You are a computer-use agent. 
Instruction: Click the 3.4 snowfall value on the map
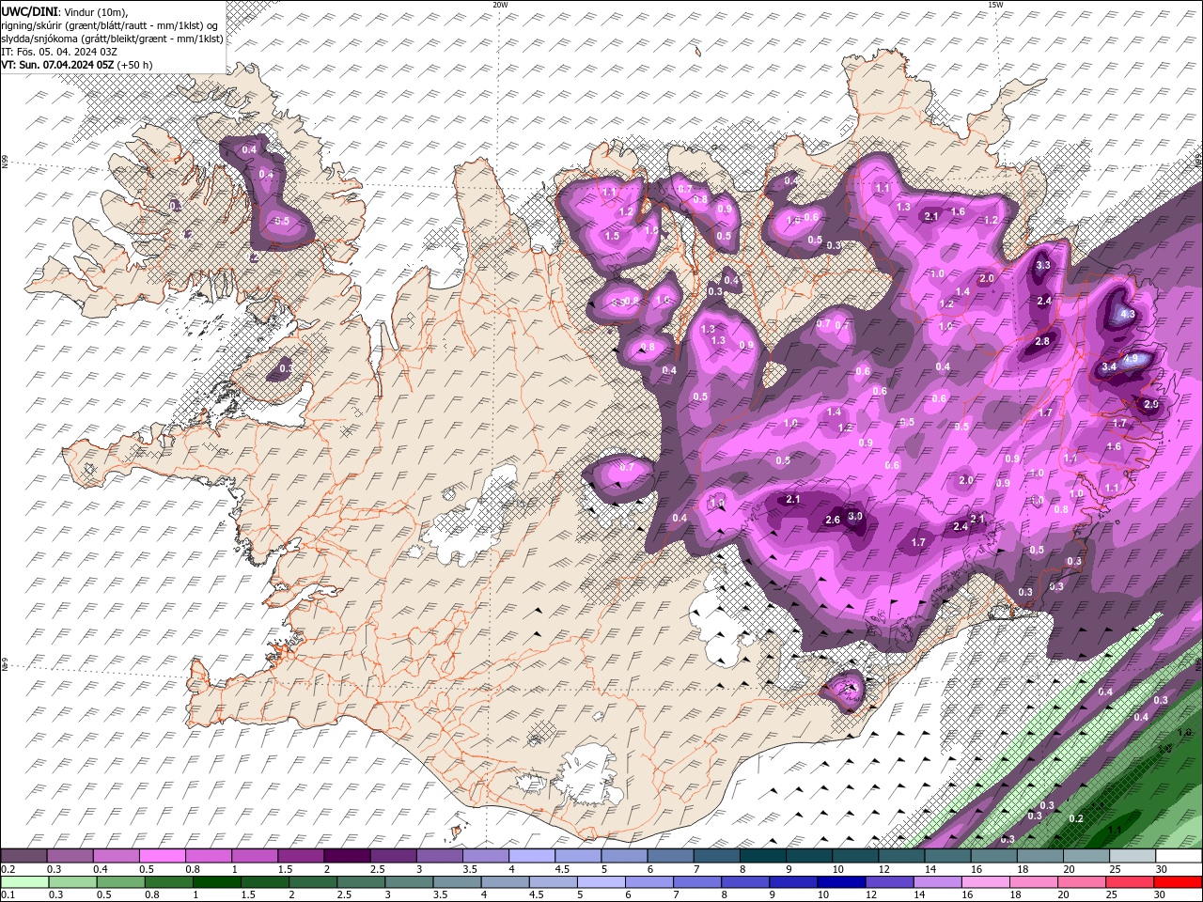tap(1109, 366)
